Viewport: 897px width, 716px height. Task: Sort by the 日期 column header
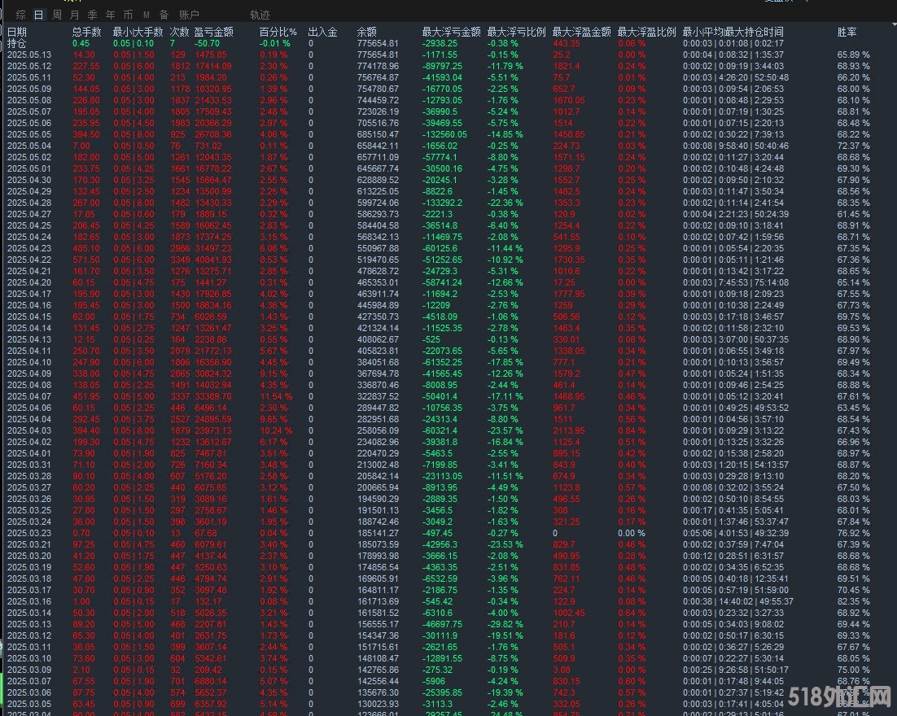tap(17, 32)
